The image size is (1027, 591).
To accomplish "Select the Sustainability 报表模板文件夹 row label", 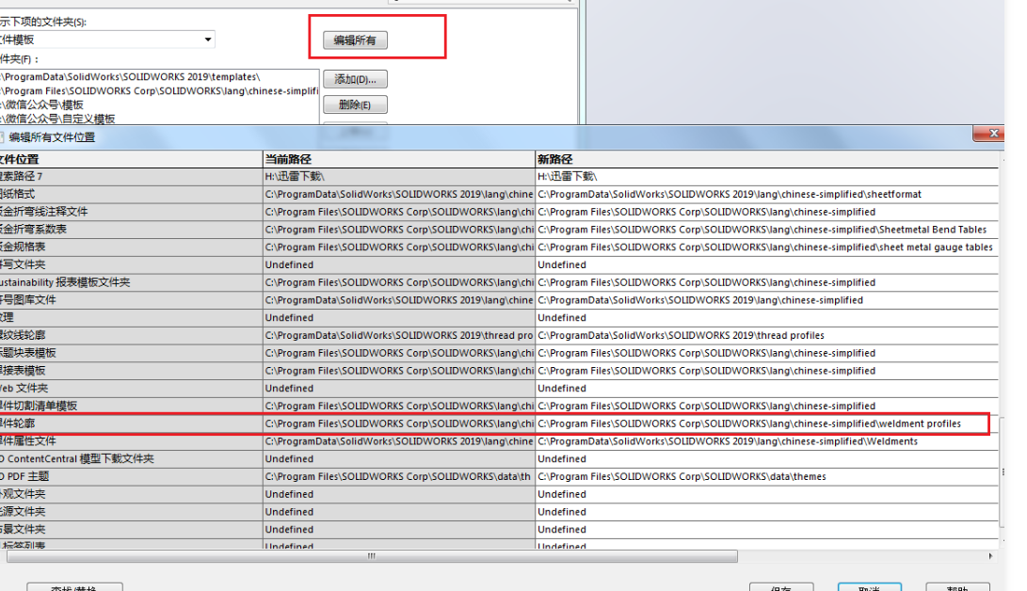I will click(131, 282).
